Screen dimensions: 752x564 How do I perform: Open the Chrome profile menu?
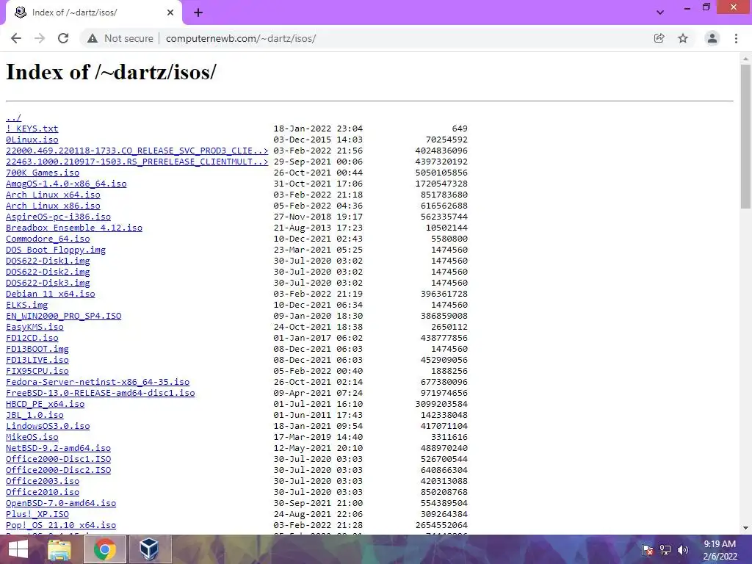712,38
